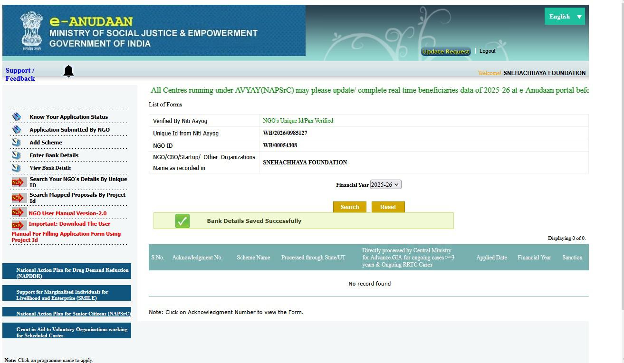This screenshot has width=624, height=363.
Task: Open the Support / Feedback link
Action: pyautogui.click(x=20, y=75)
